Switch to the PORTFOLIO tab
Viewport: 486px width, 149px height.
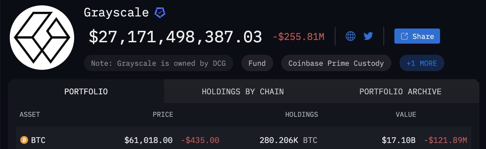86,91
